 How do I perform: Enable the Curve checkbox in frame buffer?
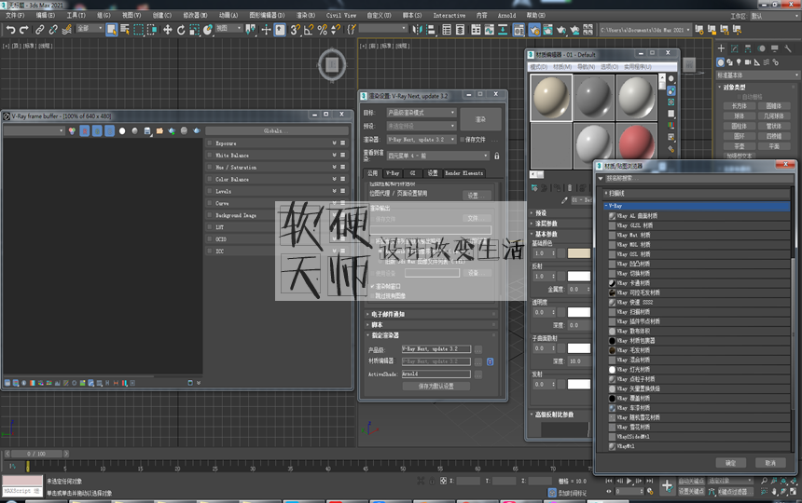pos(210,203)
